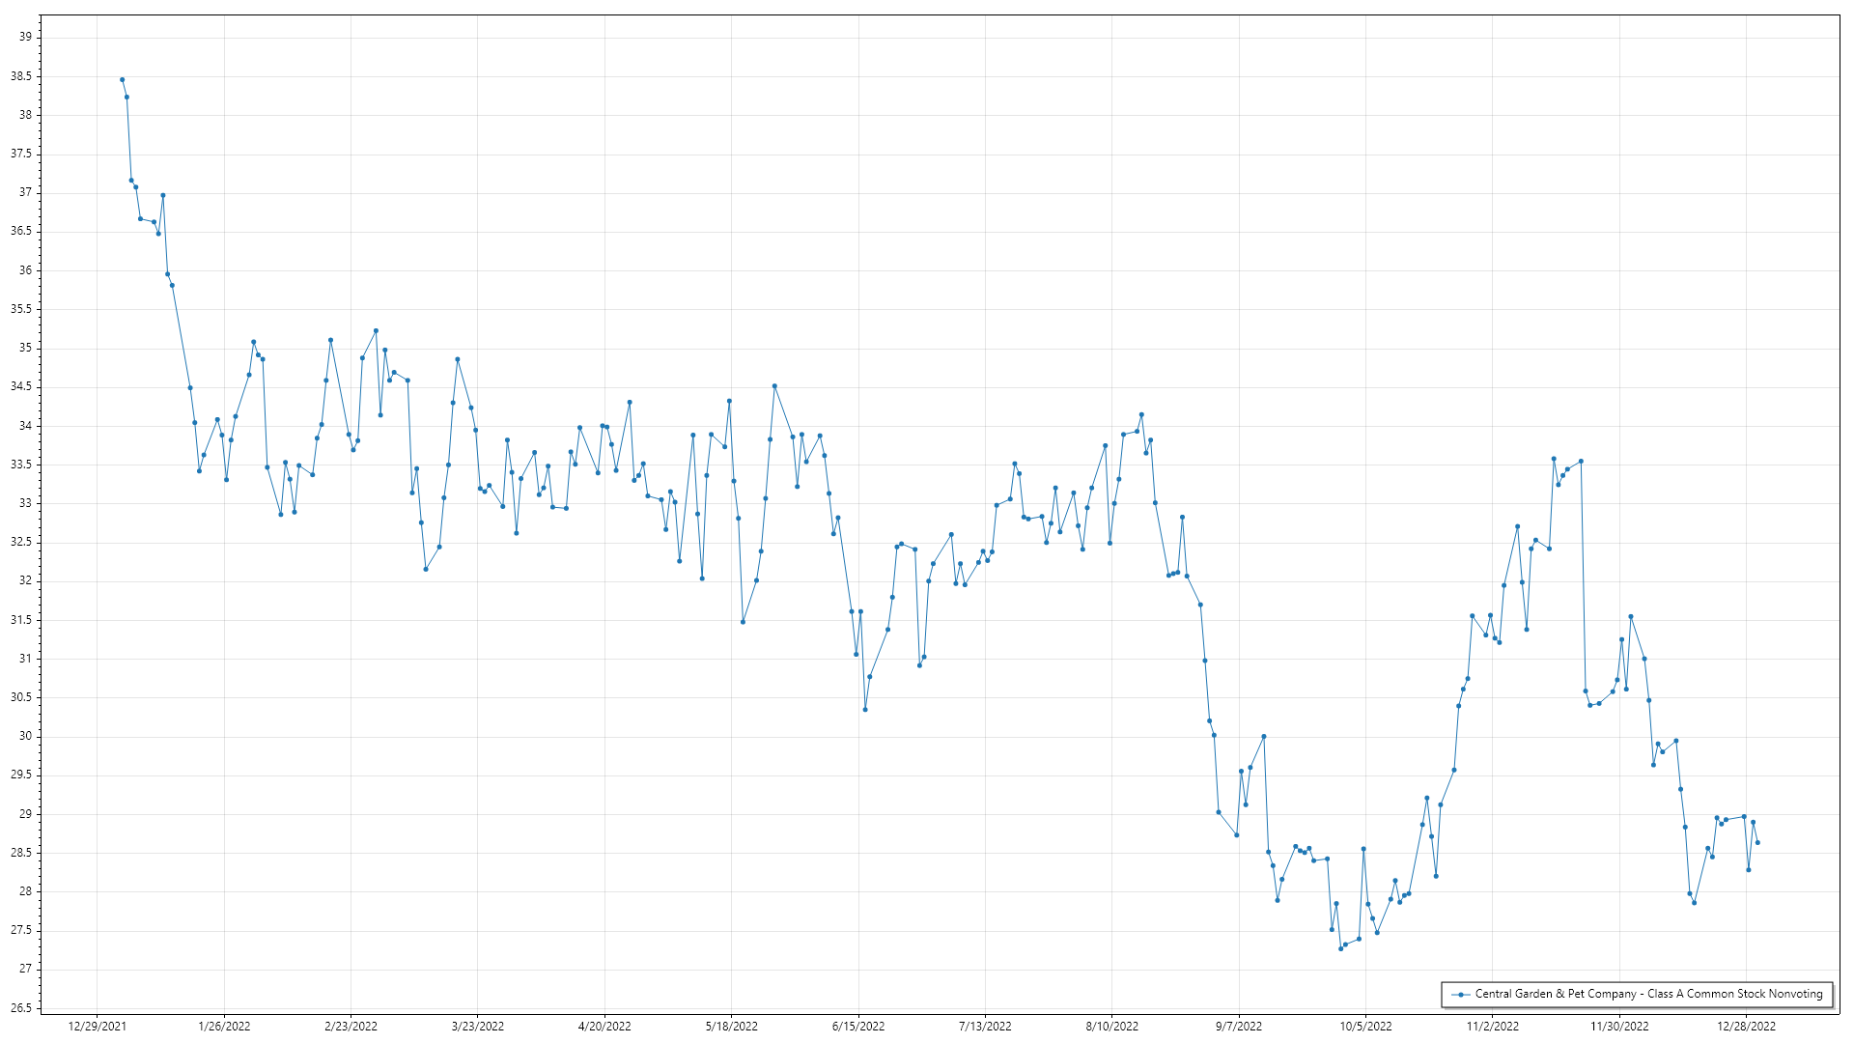Click the 33 y-axis label
1854x1043 pixels.
coord(25,503)
